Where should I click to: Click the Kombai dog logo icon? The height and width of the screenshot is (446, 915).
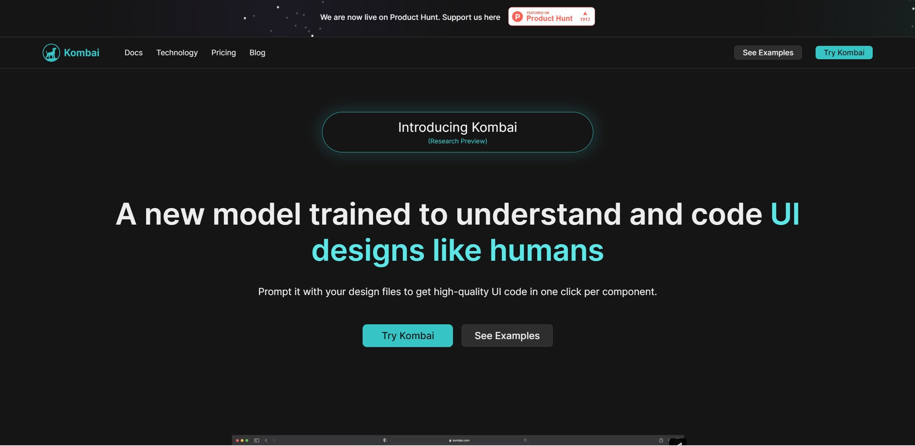click(x=51, y=53)
